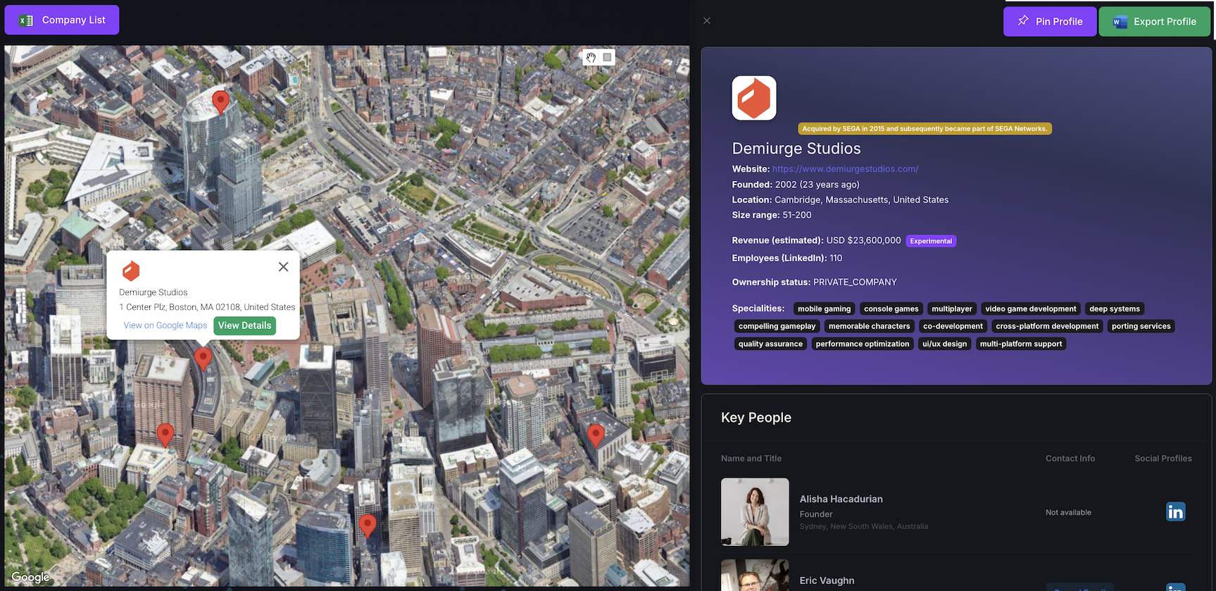The image size is (1216, 591).
Task: Click the red map pin beneath the Demiurge popup
Action: (x=203, y=359)
